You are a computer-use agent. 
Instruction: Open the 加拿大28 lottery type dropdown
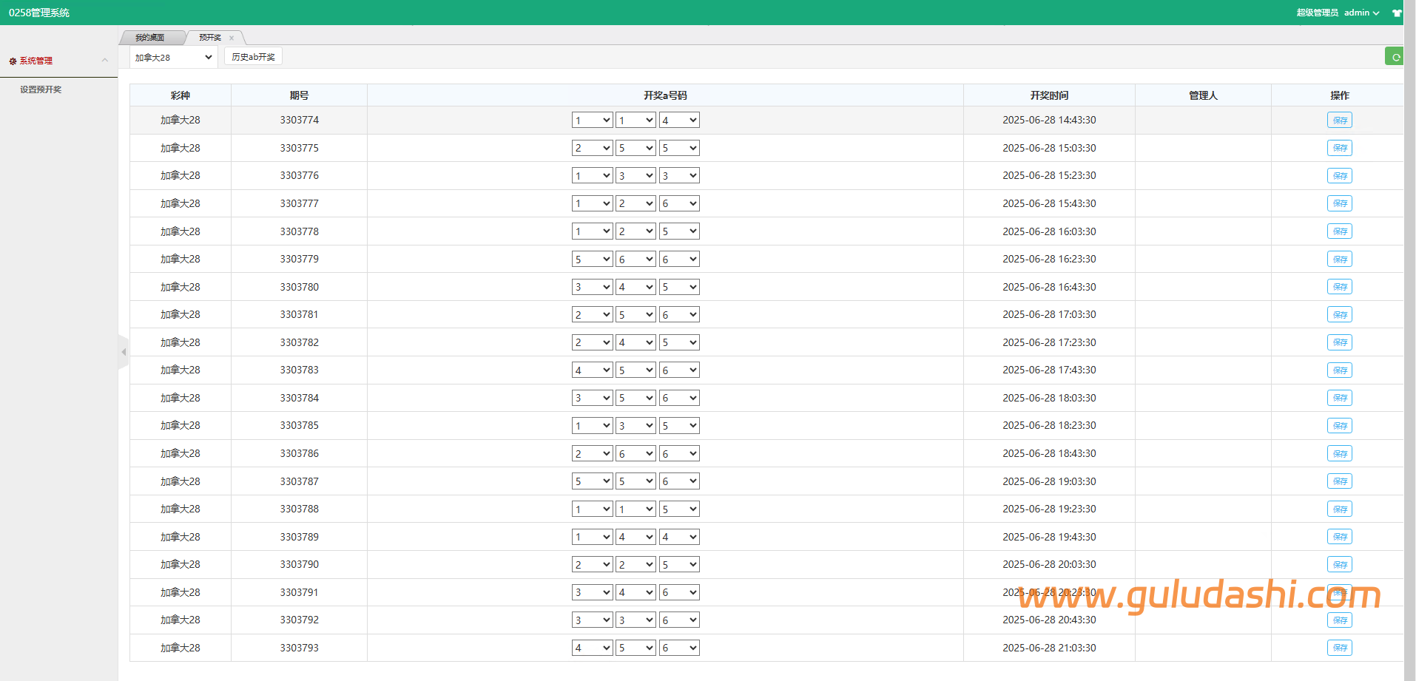[x=174, y=57]
